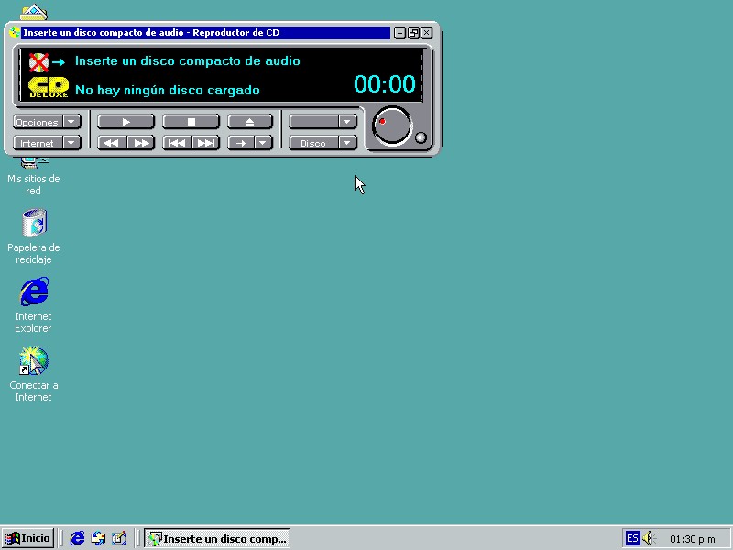Open the Internet menu button
This screenshot has width=733, height=550.
pos(38,143)
